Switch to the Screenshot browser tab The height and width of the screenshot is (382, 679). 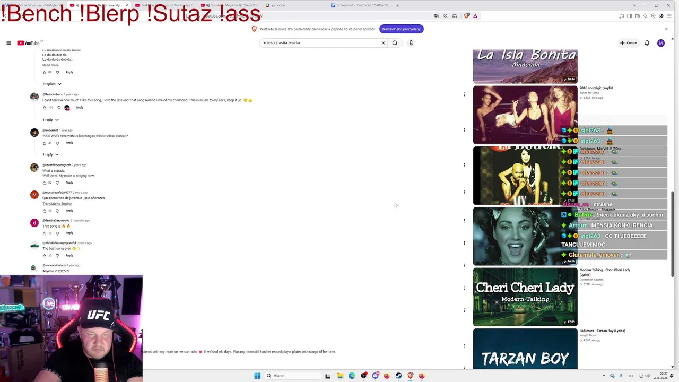tap(361, 5)
